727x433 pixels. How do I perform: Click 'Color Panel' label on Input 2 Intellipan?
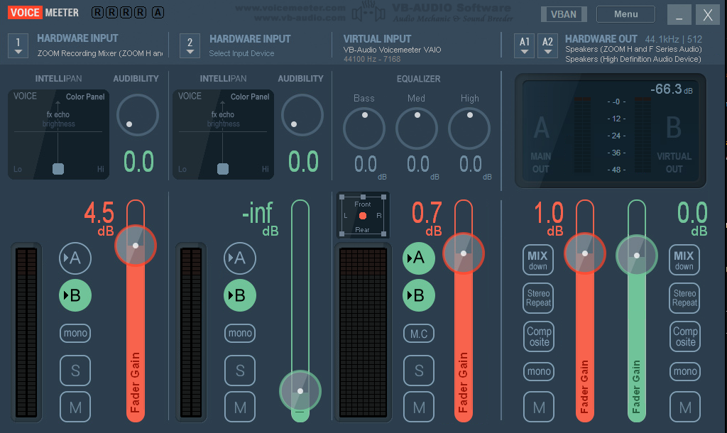250,97
